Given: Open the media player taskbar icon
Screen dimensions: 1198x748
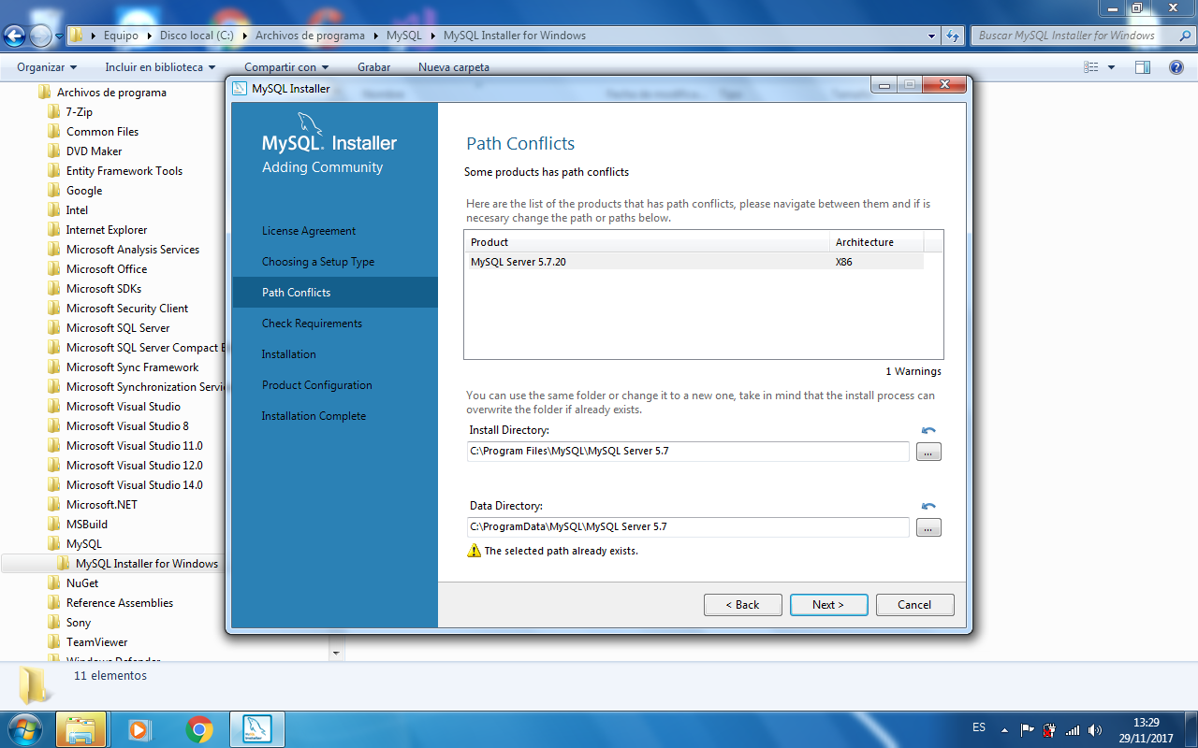Looking at the screenshot, I should click(139, 729).
